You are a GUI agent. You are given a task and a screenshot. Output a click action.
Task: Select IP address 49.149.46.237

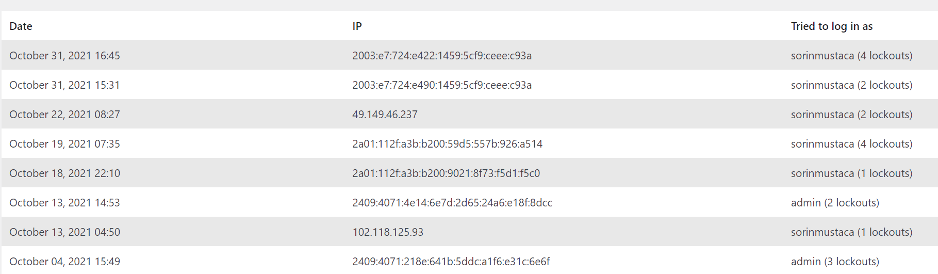385,115
